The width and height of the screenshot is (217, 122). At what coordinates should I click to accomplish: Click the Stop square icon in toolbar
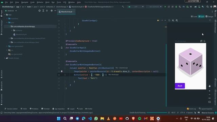(x=191, y=7)
